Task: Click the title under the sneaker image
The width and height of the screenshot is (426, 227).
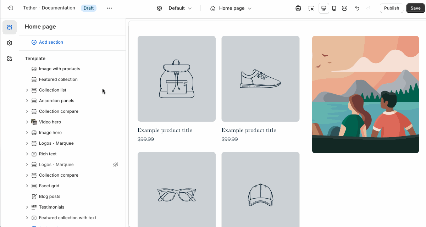Action: (x=249, y=130)
